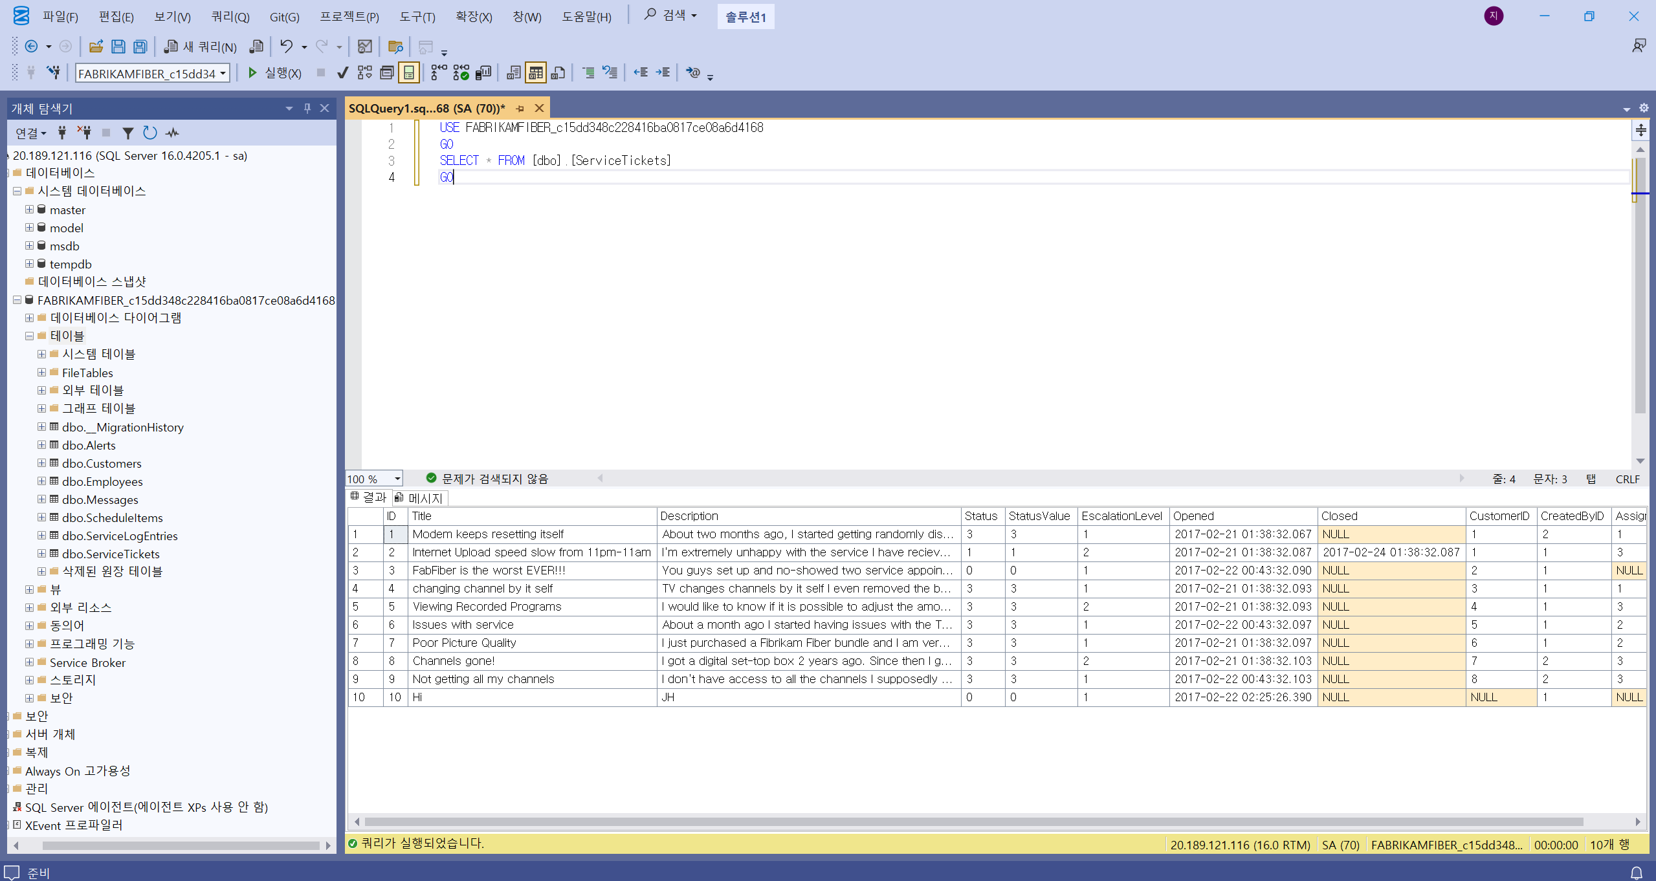Click the 새 쿼리(N) button

pyautogui.click(x=201, y=47)
